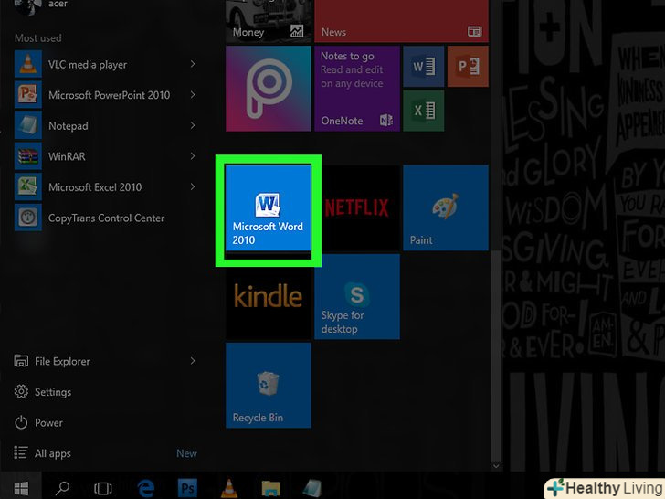Click Photoshop icon in the taskbar
665x499 pixels.
click(x=186, y=487)
